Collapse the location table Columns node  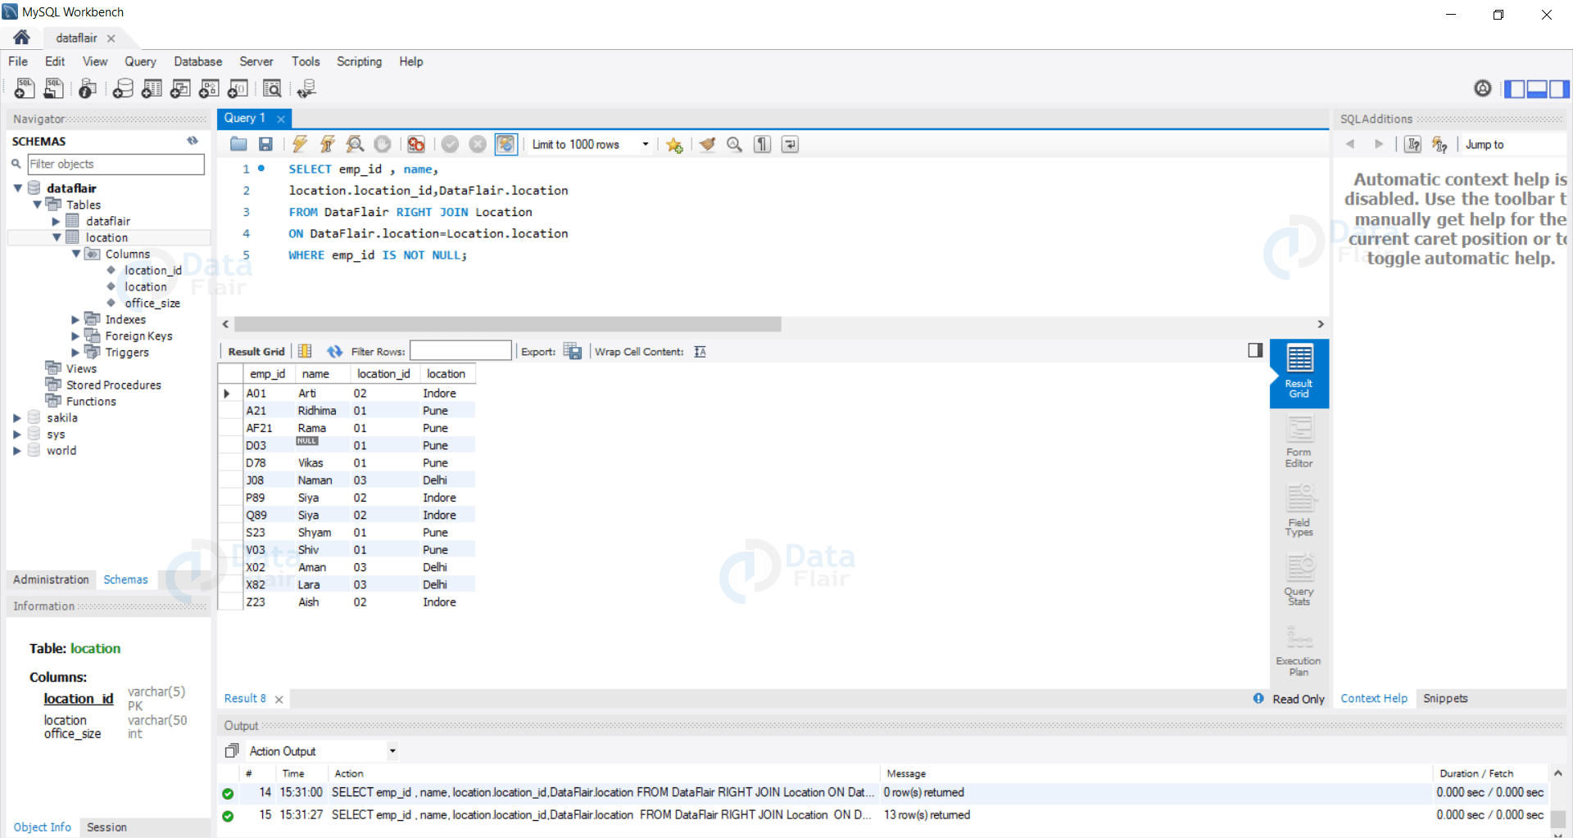pyautogui.click(x=76, y=254)
